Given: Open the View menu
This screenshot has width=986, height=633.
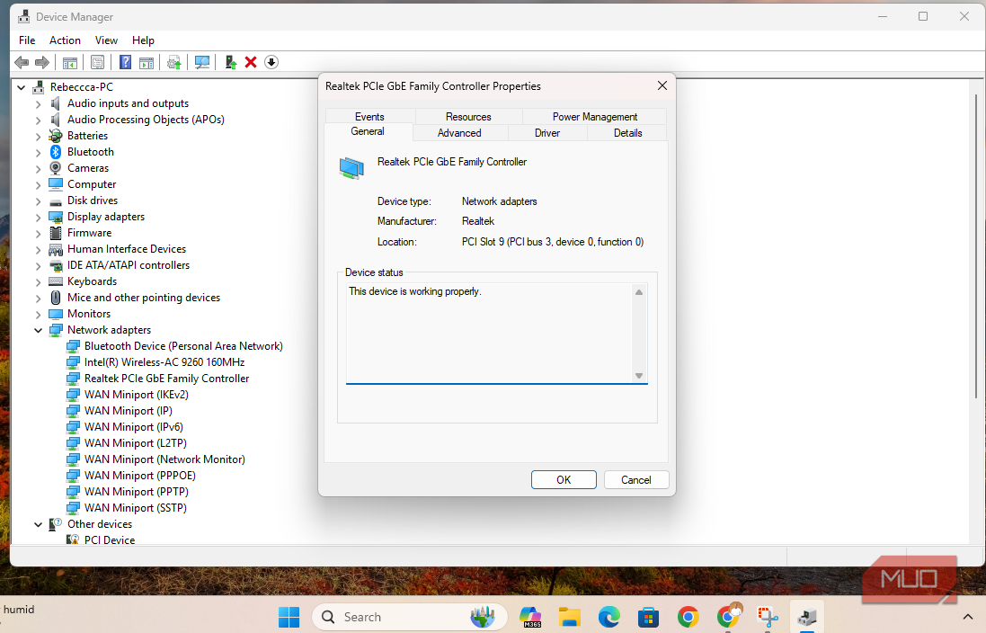Looking at the screenshot, I should tap(106, 40).
